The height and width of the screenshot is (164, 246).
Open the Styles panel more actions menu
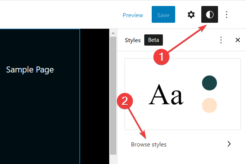[221, 40]
